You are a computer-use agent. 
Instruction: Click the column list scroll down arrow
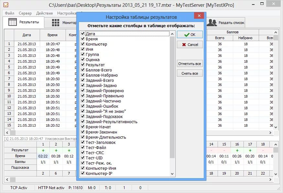tap(172, 174)
